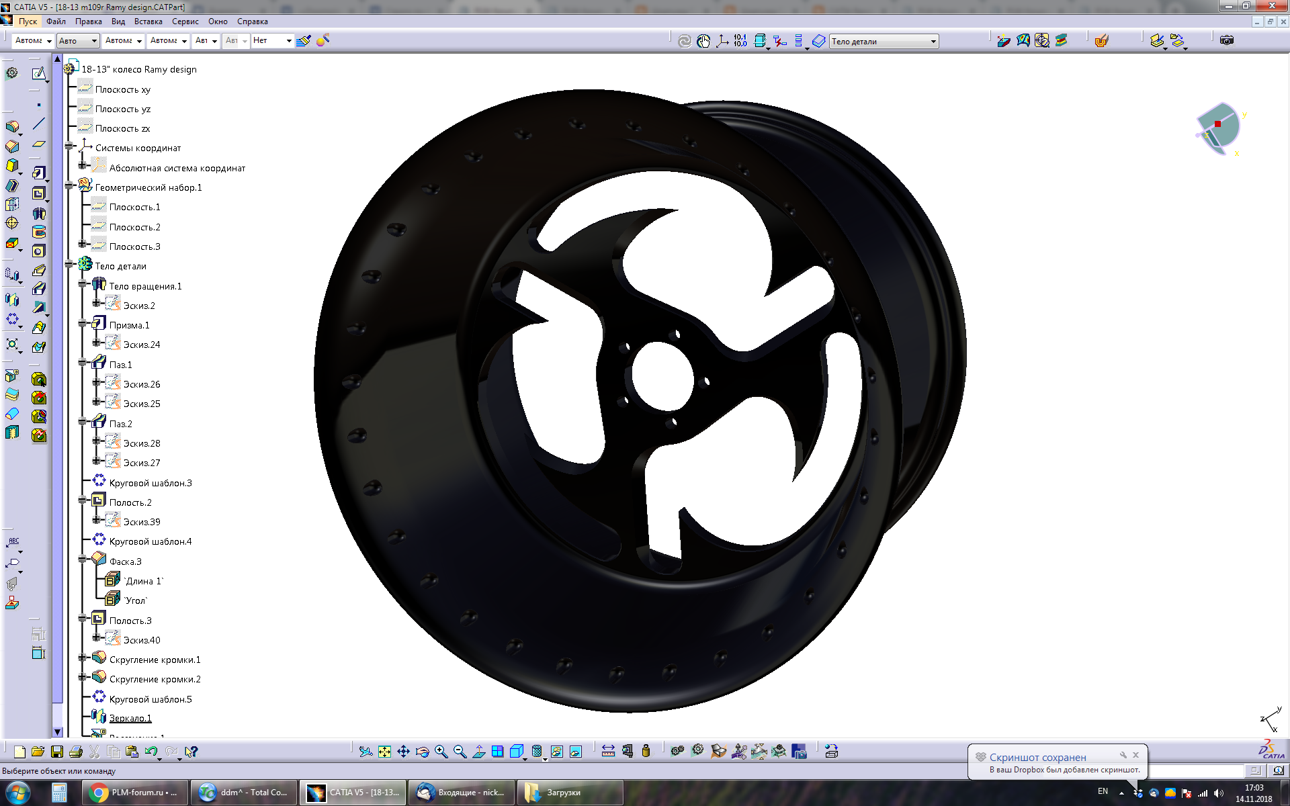Select Полость.2 pocket in the tree

(x=130, y=502)
